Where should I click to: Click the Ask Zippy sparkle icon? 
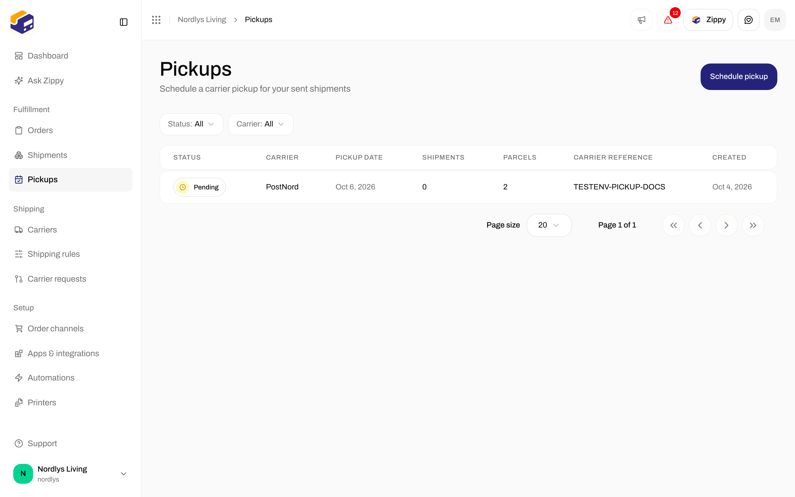pyautogui.click(x=19, y=81)
